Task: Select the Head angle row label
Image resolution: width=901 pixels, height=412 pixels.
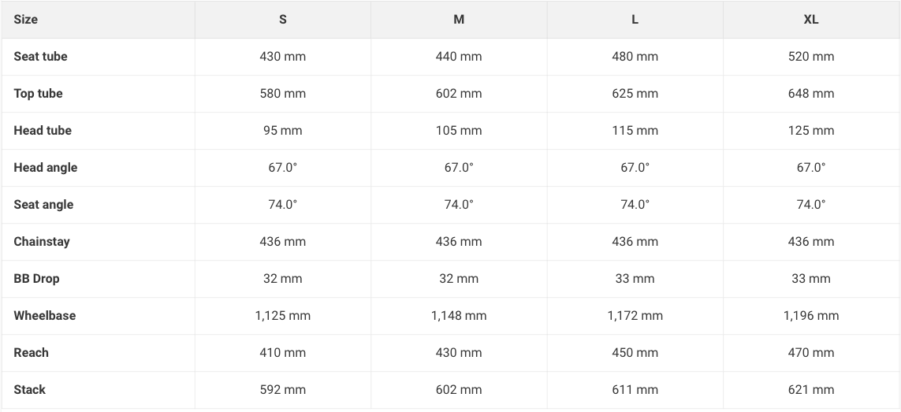Action: click(x=46, y=168)
